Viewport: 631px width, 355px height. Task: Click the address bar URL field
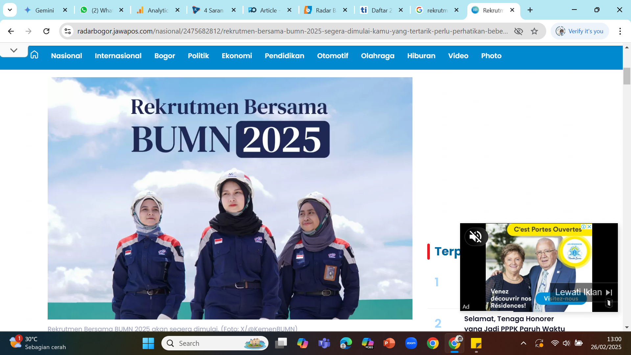tap(292, 31)
